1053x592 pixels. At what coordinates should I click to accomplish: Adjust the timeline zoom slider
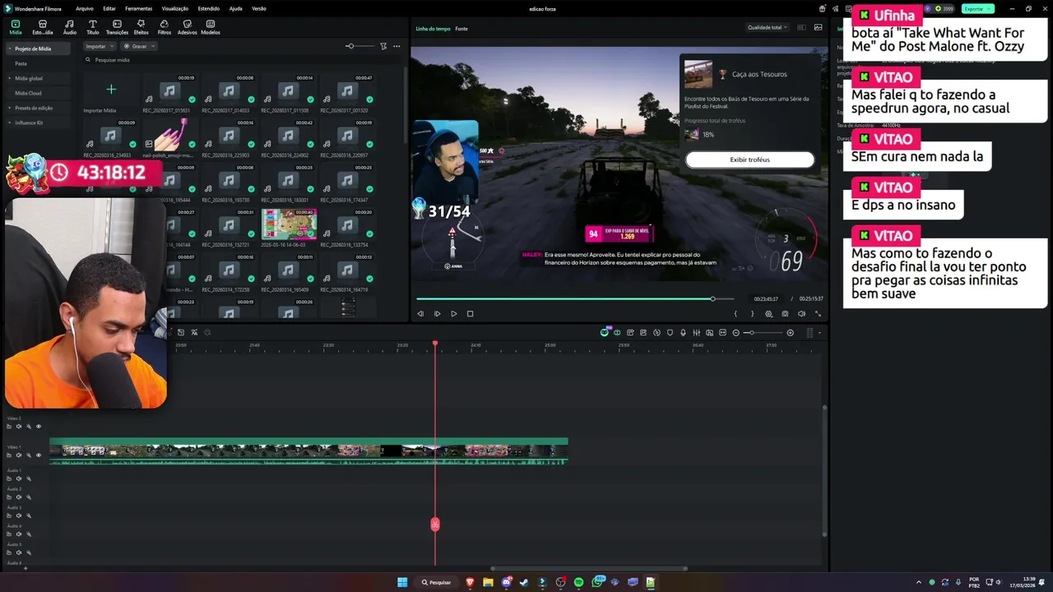click(763, 332)
